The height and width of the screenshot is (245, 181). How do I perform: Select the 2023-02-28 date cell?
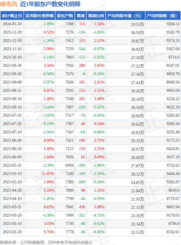coord(12,232)
